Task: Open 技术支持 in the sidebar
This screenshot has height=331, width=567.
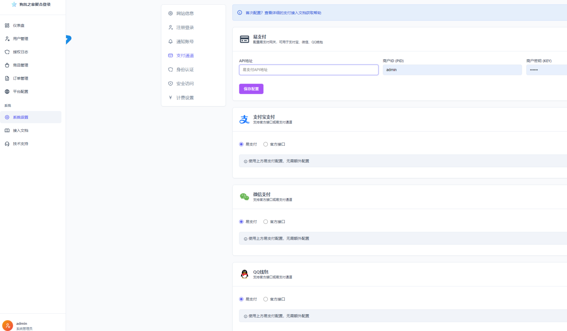Action: [31, 144]
